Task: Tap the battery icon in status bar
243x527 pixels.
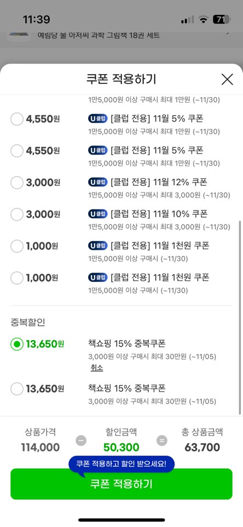Action: point(222,20)
